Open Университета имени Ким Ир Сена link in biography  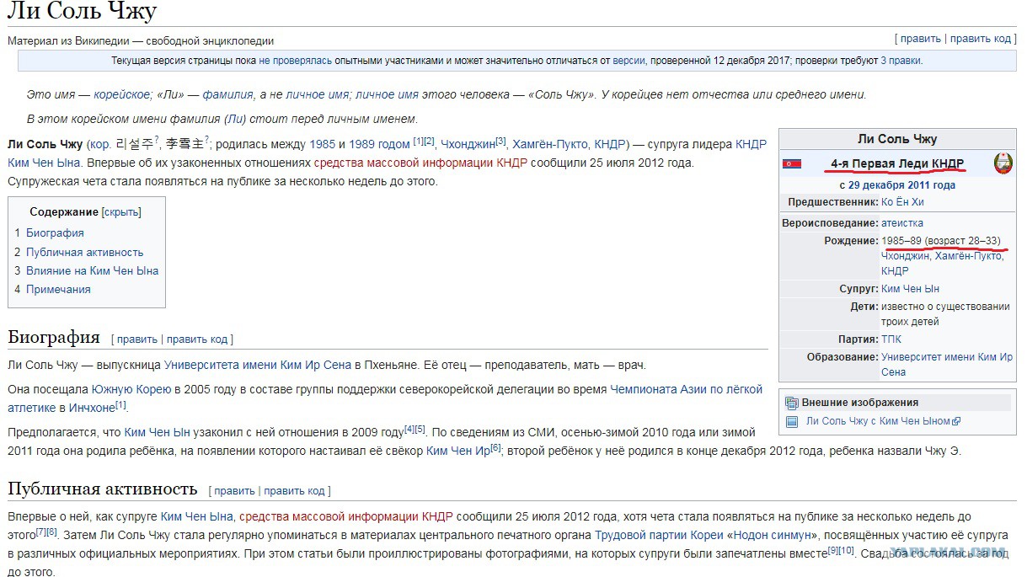pos(257,365)
